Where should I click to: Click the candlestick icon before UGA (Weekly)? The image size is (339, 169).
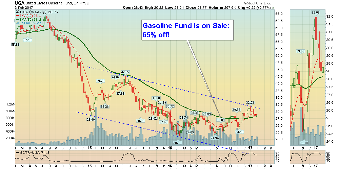coord(17,12)
